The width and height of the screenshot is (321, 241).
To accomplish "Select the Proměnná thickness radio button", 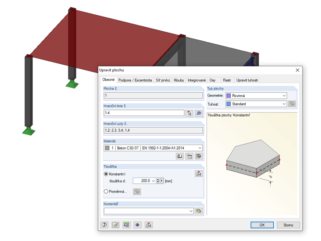I will click(106, 192).
